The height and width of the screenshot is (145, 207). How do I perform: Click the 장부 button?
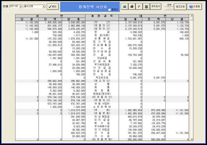point(169,5)
